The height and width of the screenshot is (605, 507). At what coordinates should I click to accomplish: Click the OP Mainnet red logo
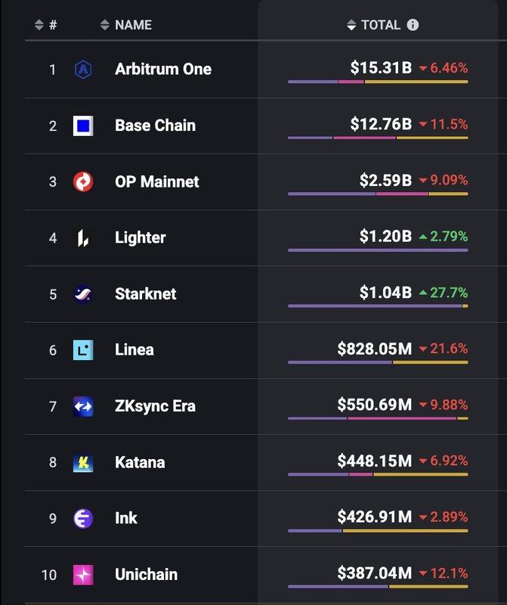(83, 181)
